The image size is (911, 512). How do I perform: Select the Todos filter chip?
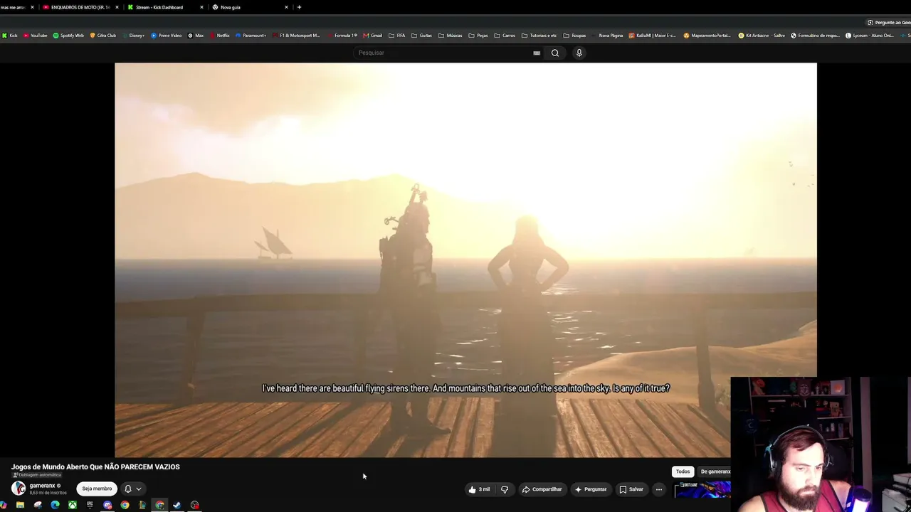[x=683, y=471]
